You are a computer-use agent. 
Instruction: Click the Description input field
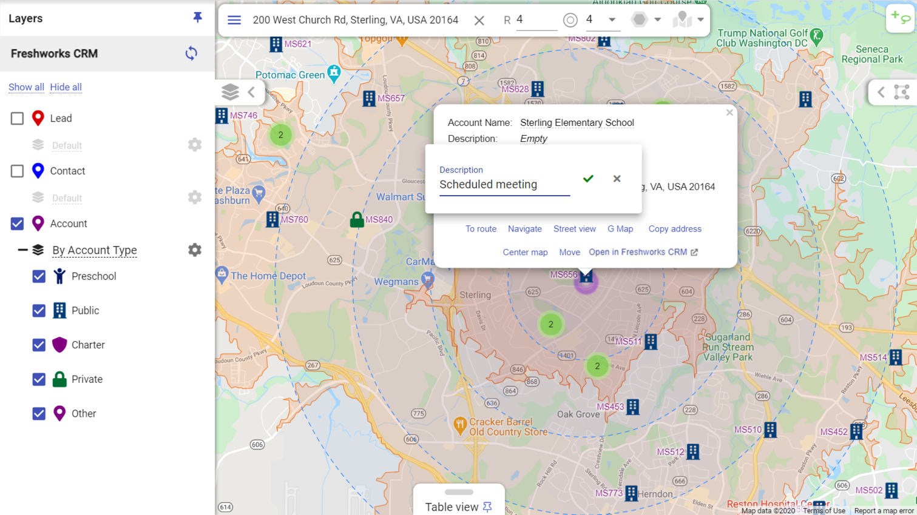point(504,185)
